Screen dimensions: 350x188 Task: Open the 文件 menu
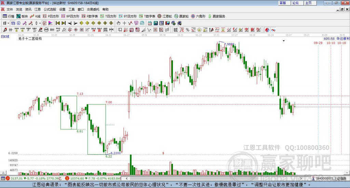pos(10,9)
